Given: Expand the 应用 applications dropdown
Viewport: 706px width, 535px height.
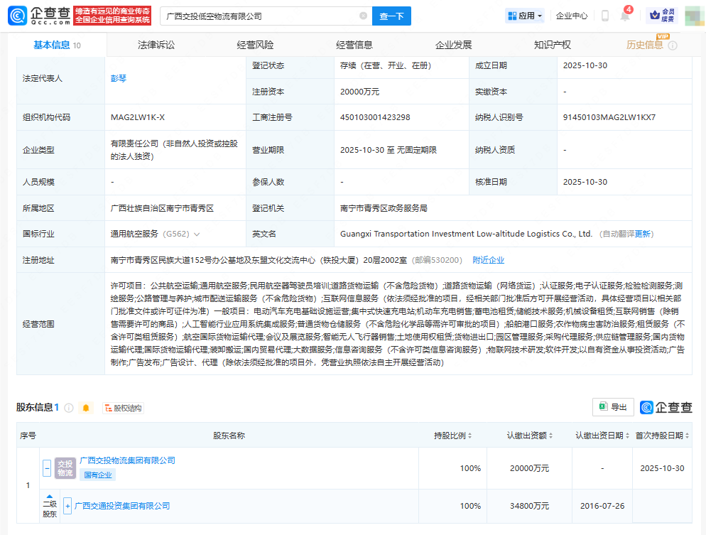Looking at the screenshot, I should tap(523, 16).
